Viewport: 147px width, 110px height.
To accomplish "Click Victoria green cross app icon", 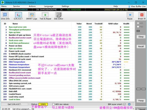I will coord(2,2).
